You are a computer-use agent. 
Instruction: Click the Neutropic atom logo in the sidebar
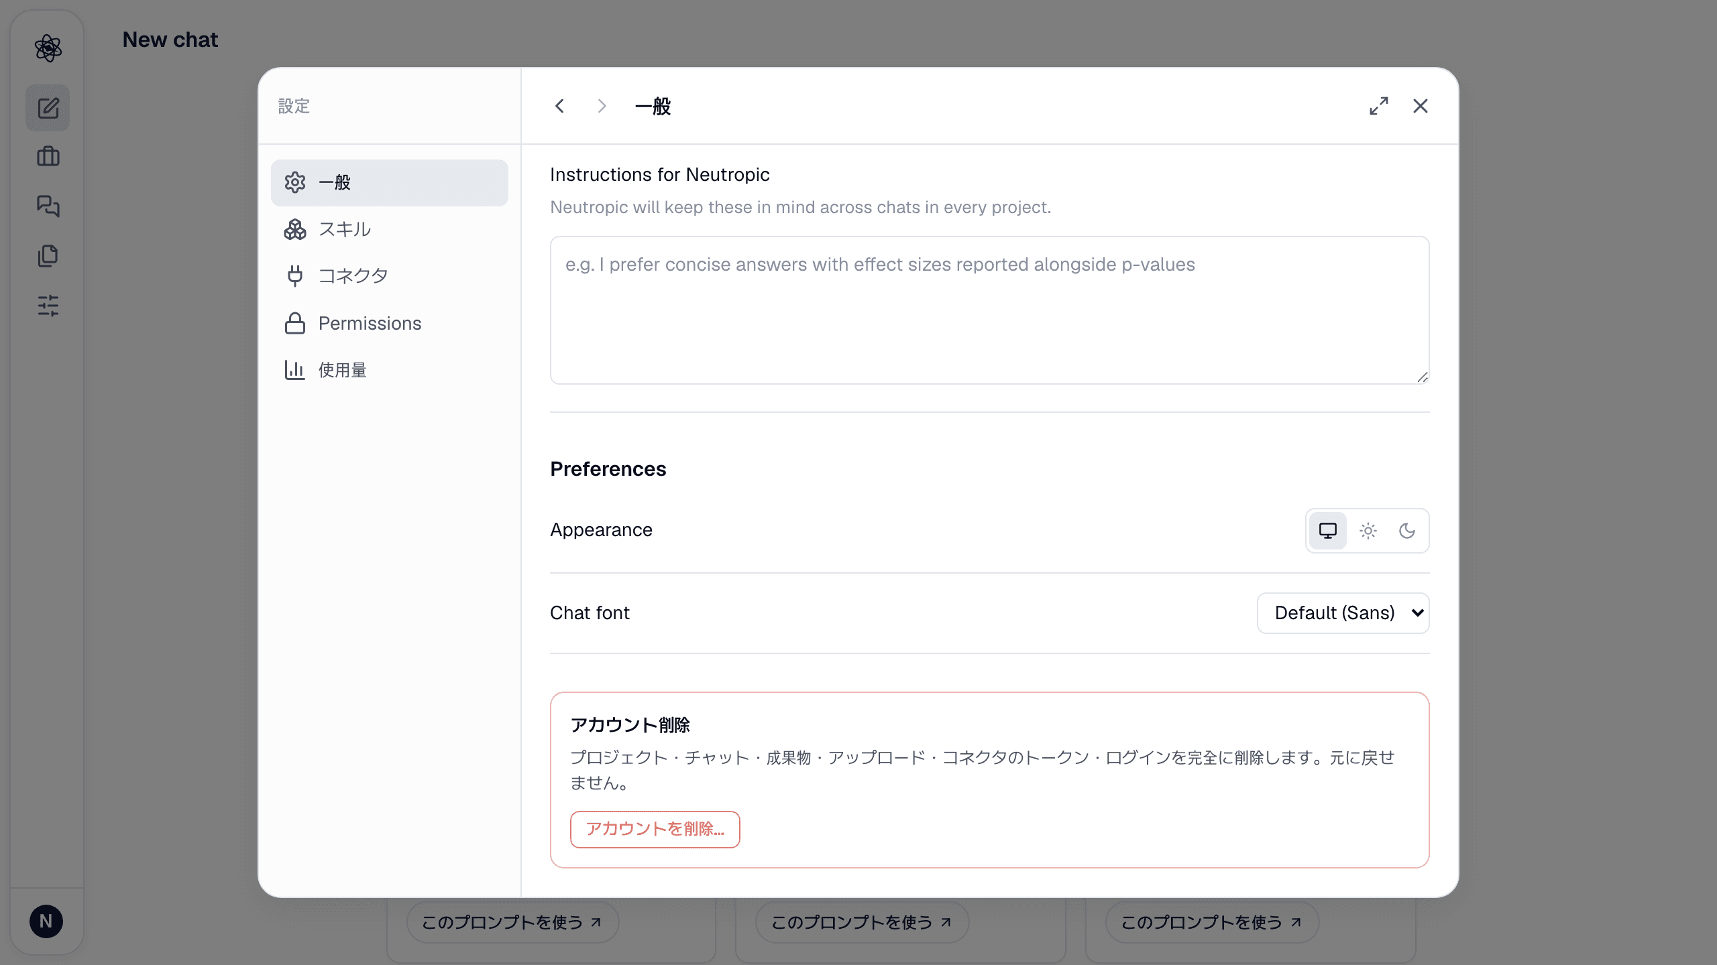[48, 48]
